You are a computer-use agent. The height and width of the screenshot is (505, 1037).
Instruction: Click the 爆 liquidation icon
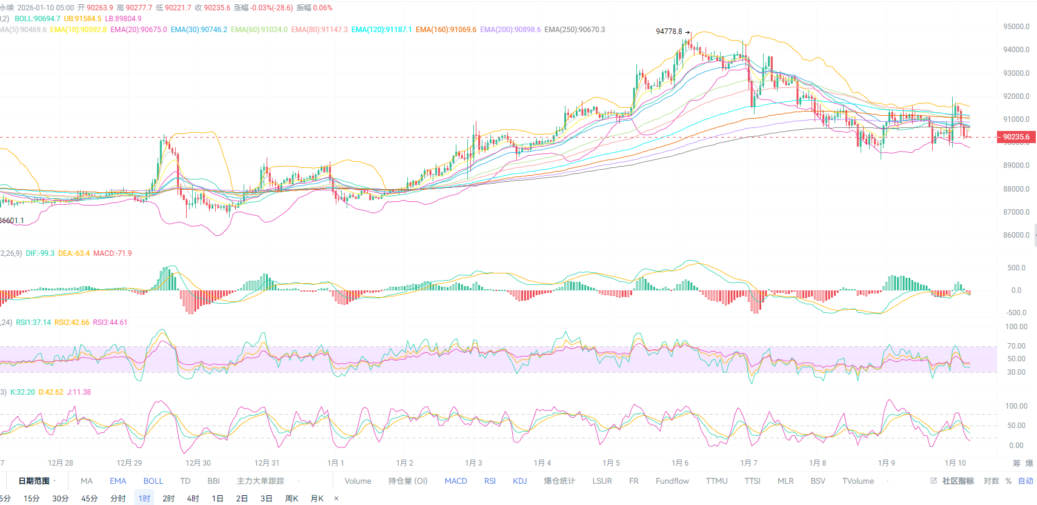click(1029, 463)
